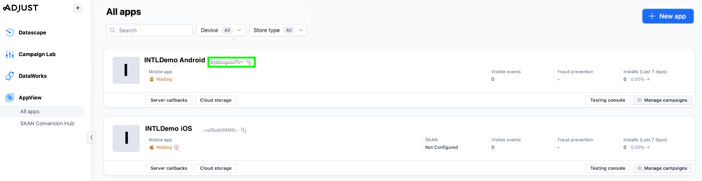This screenshot has height=181, width=702.
Task: Open Datascape from the sidebar
Action: (x=32, y=32)
